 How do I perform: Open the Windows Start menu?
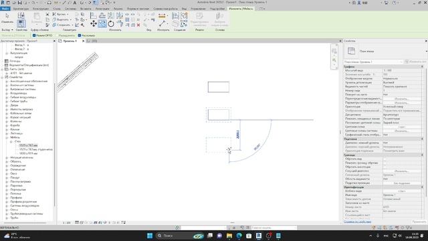pos(150,236)
